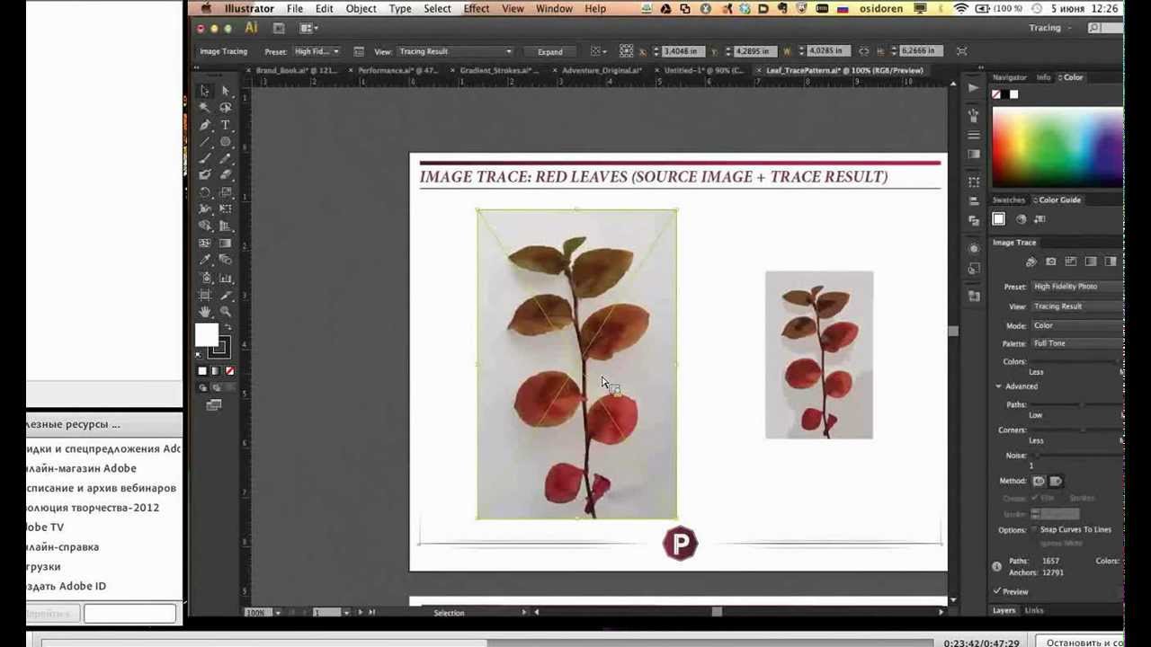This screenshot has height=647, width=1151.
Task: Choose the Abutting method icon
Action: coord(1039,481)
